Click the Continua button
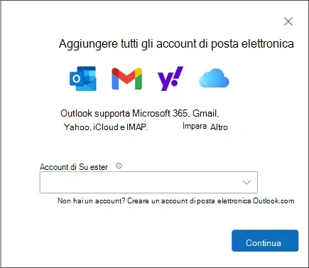The image size is (309, 268). [265, 240]
